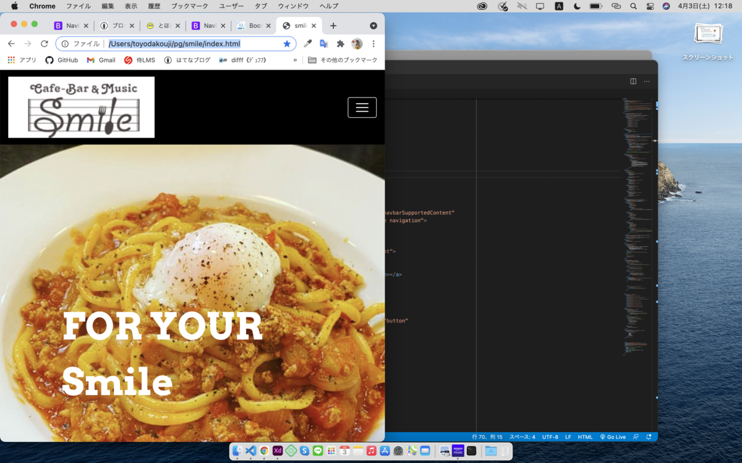Open the Music app from the Dock
The height and width of the screenshot is (463, 742).
pyautogui.click(x=372, y=451)
